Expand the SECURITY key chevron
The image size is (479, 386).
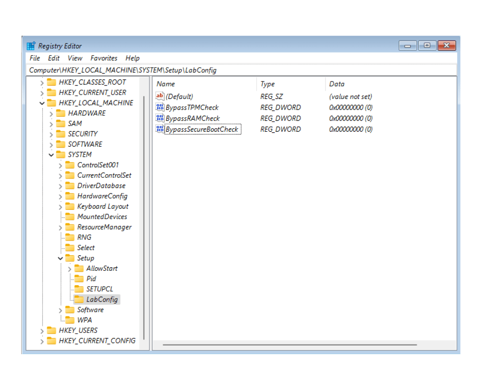pyautogui.click(x=51, y=134)
